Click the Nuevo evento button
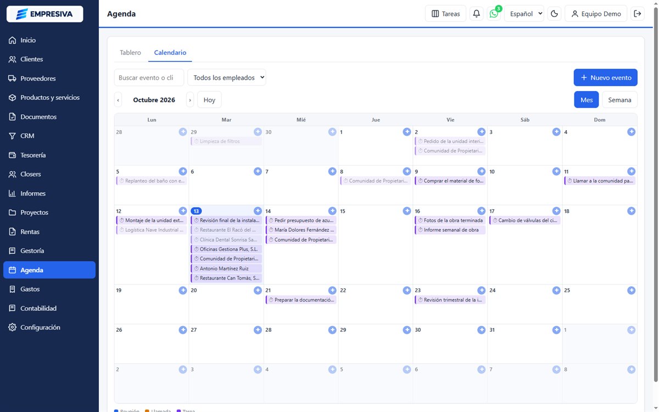659x412 pixels. coord(606,77)
